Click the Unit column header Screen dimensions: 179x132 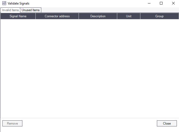(x=129, y=16)
